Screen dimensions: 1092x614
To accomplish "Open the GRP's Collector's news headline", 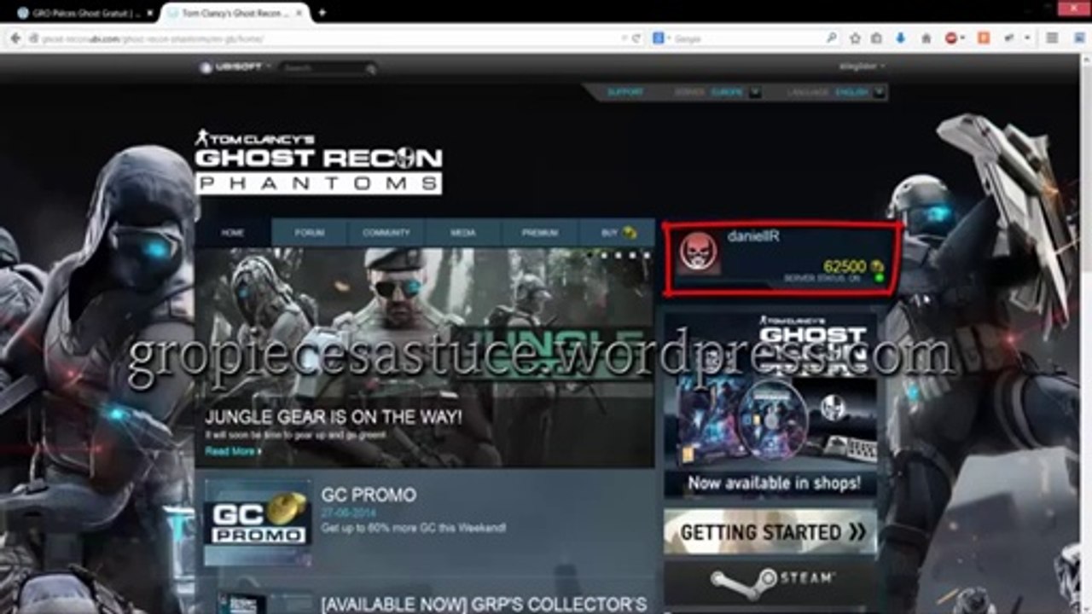I will (484, 605).
